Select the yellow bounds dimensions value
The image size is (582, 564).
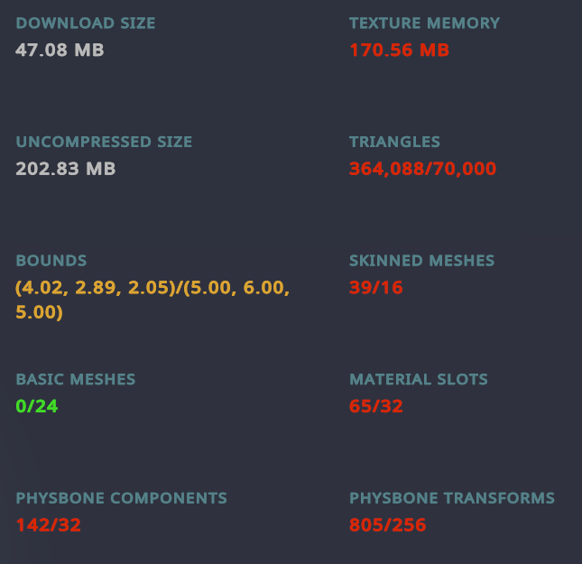[x=152, y=300]
